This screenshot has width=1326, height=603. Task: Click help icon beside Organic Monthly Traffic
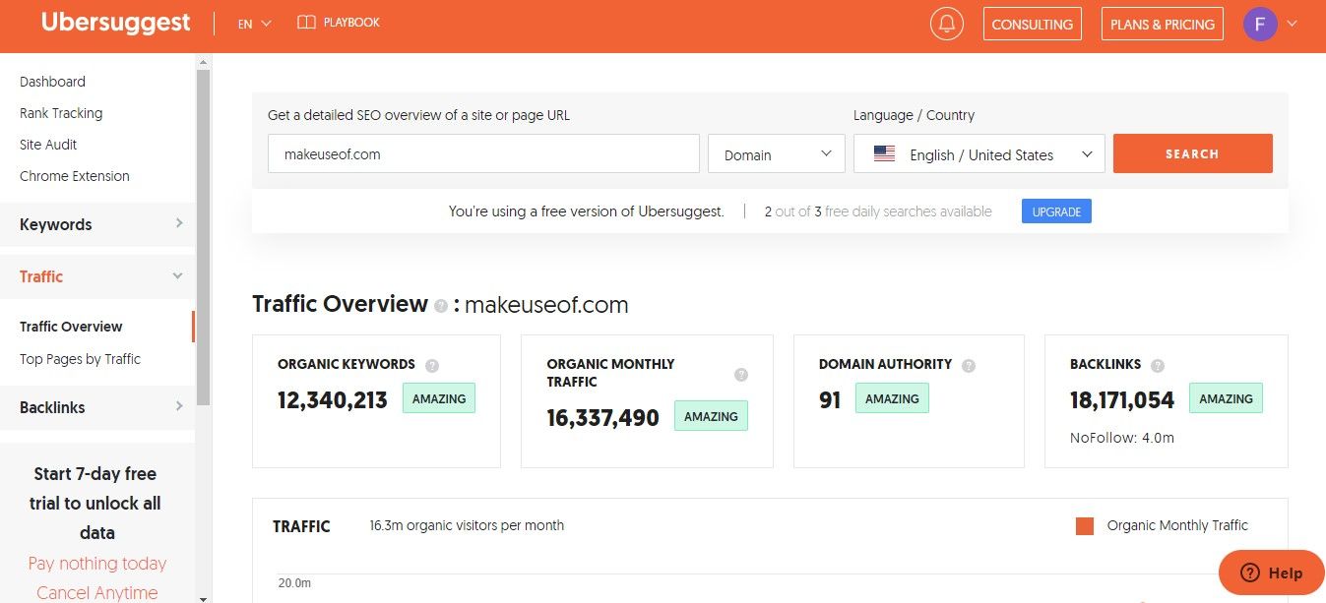(741, 375)
